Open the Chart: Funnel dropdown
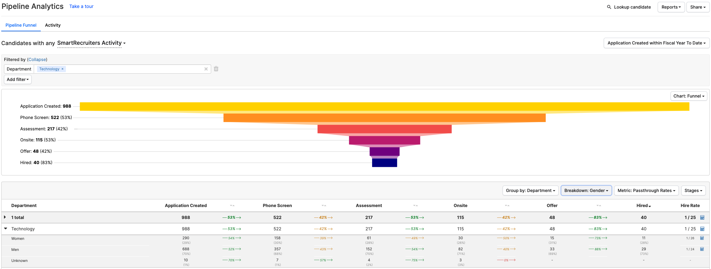The image size is (711, 269). pyautogui.click(x=689, y=96)
